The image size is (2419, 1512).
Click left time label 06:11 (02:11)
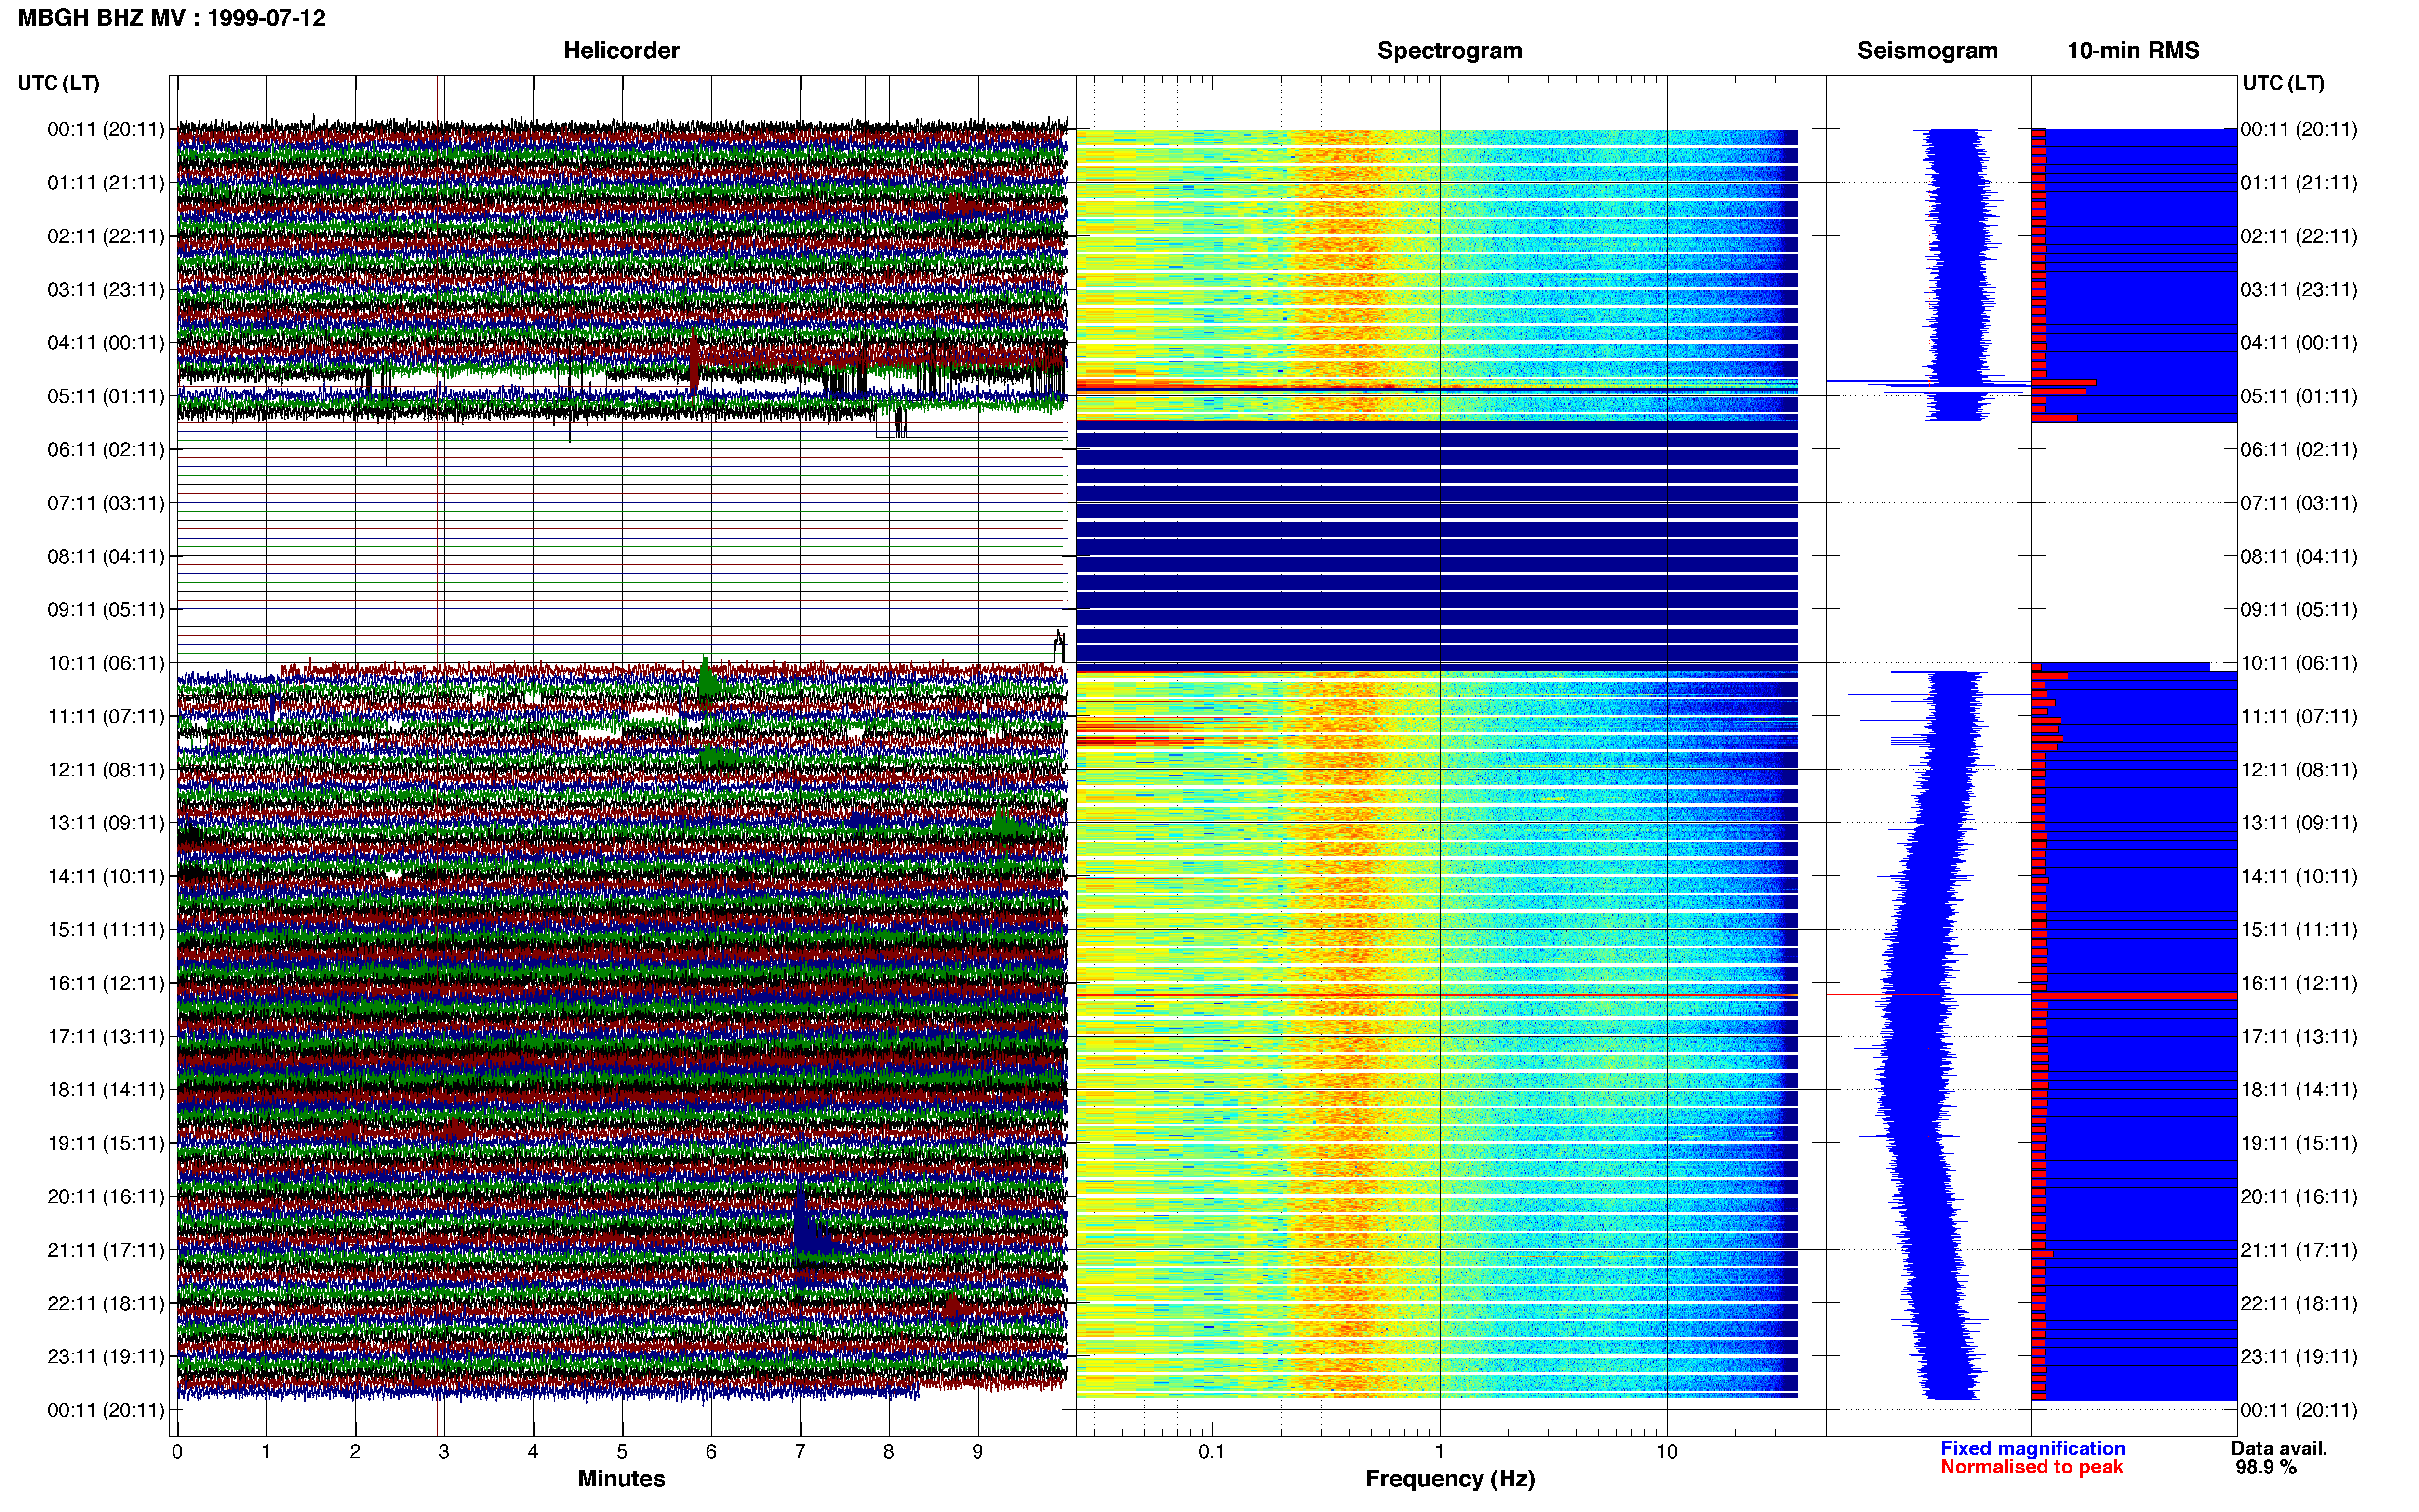[x=106, y=449]
